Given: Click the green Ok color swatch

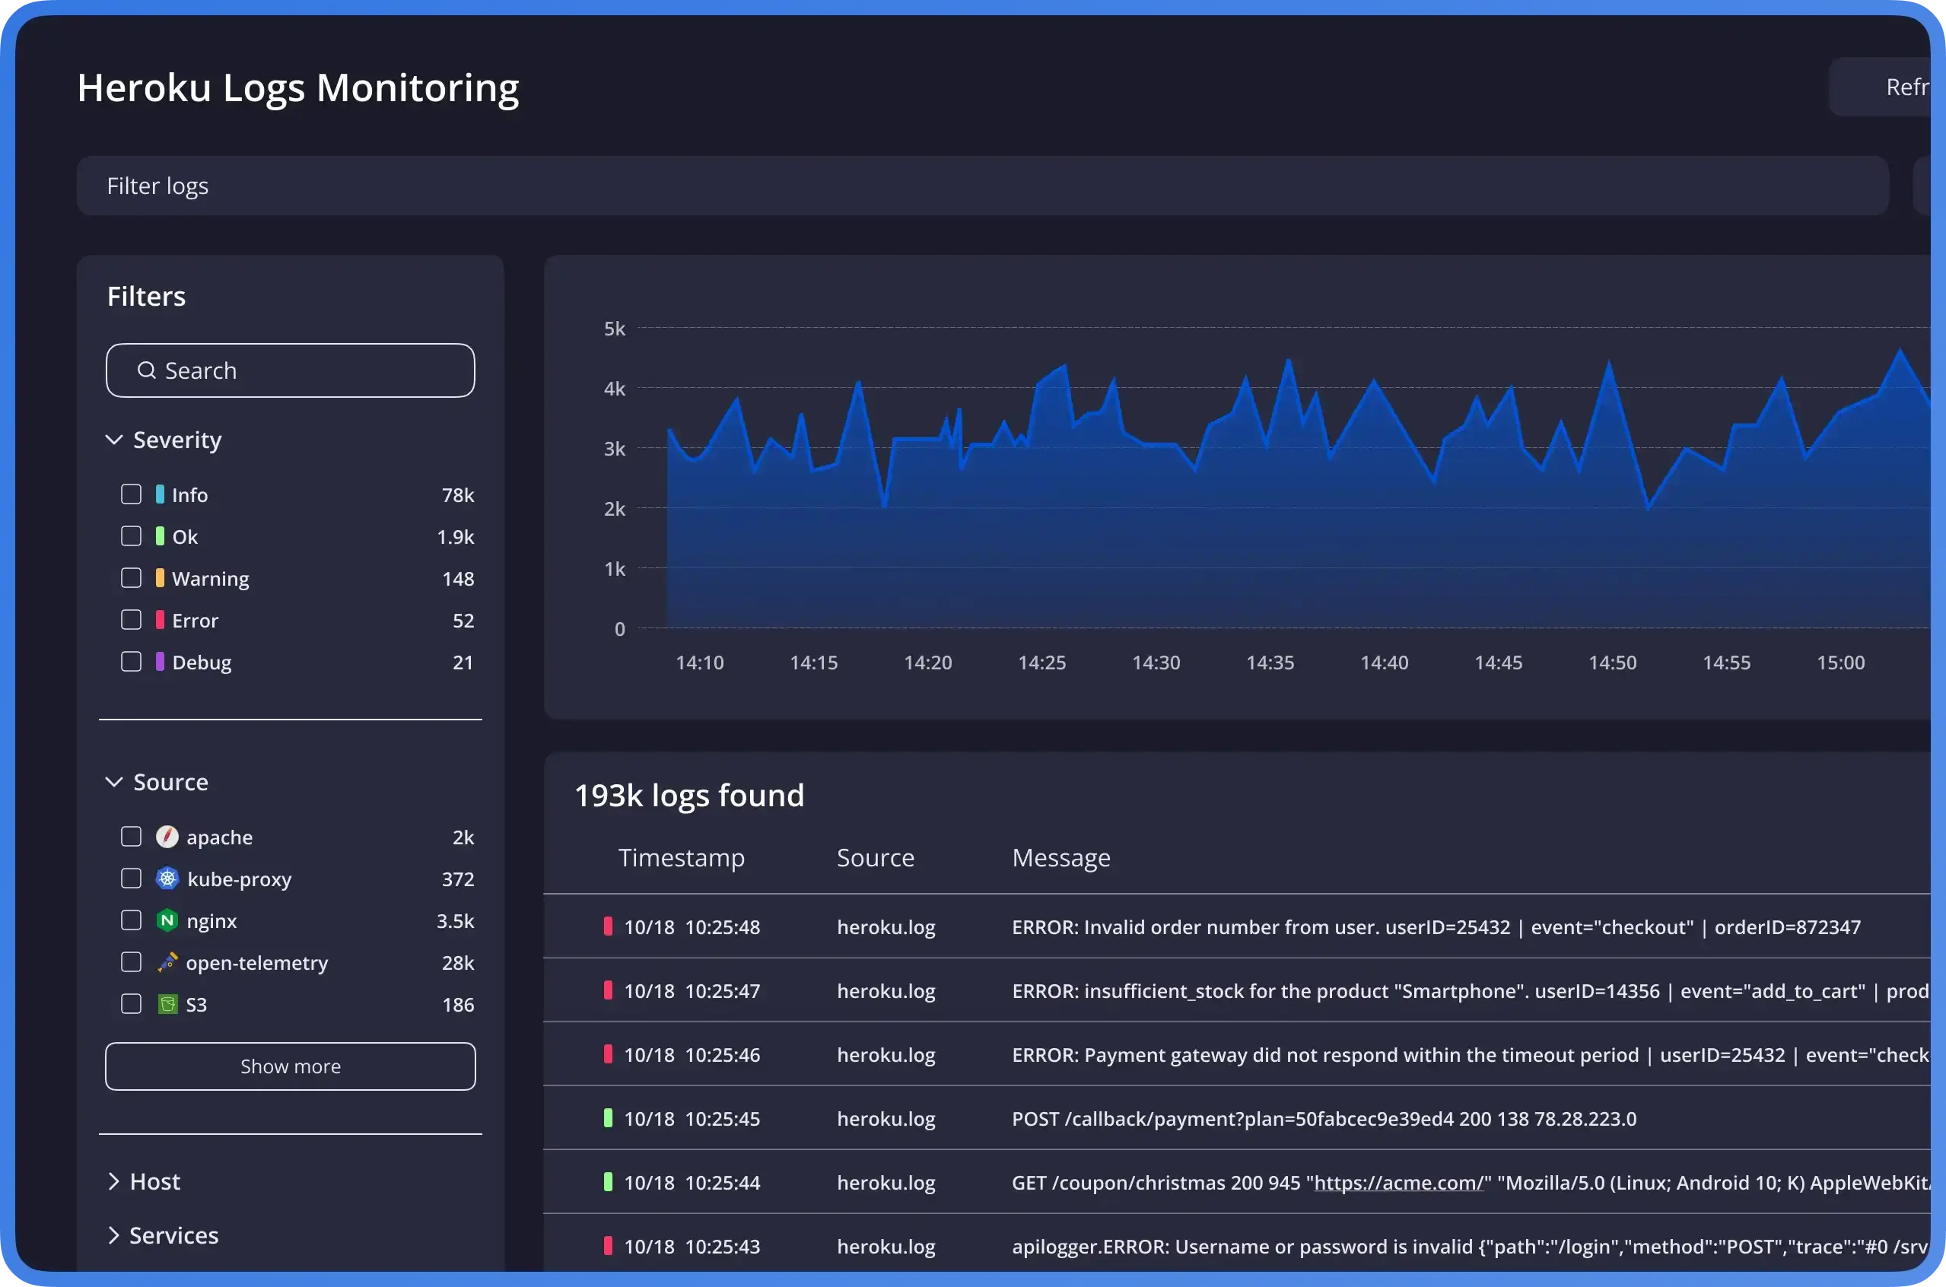Looking at the screenshot, I should 160,536.
